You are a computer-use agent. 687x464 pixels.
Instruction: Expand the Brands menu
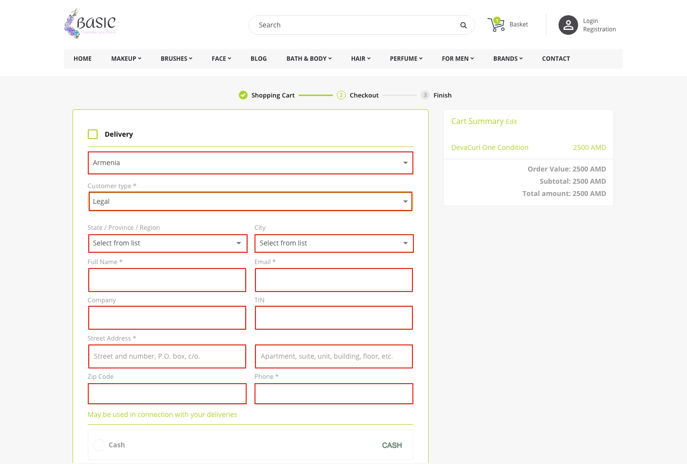[508, 59]
